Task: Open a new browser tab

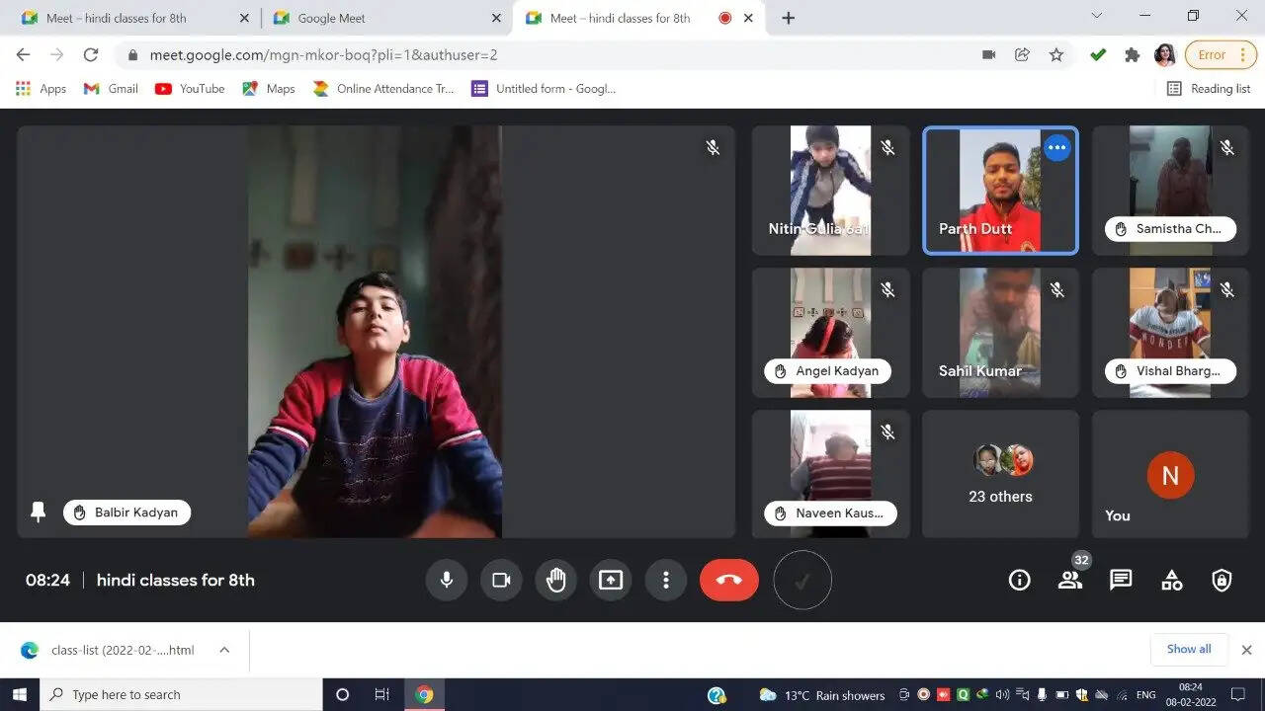Action: pyautogui.click(x=788, y=18)
